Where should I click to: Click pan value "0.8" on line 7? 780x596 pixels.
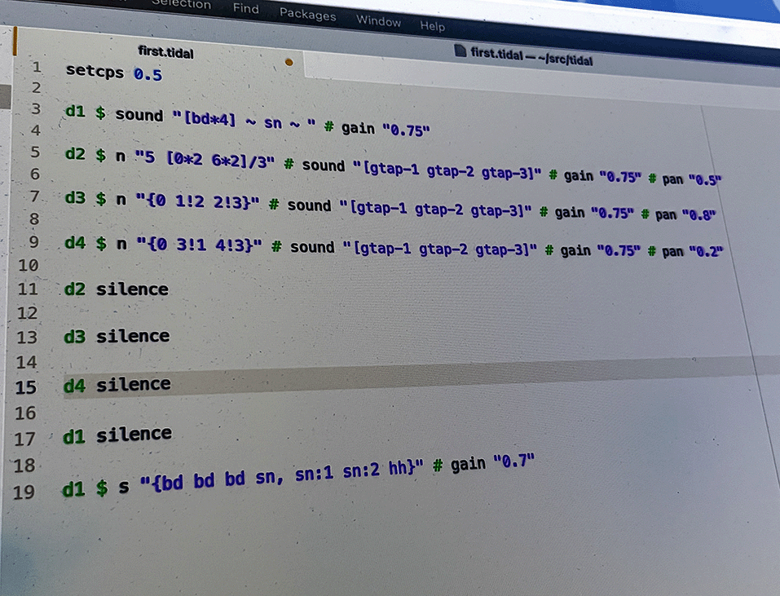point(698,215)
